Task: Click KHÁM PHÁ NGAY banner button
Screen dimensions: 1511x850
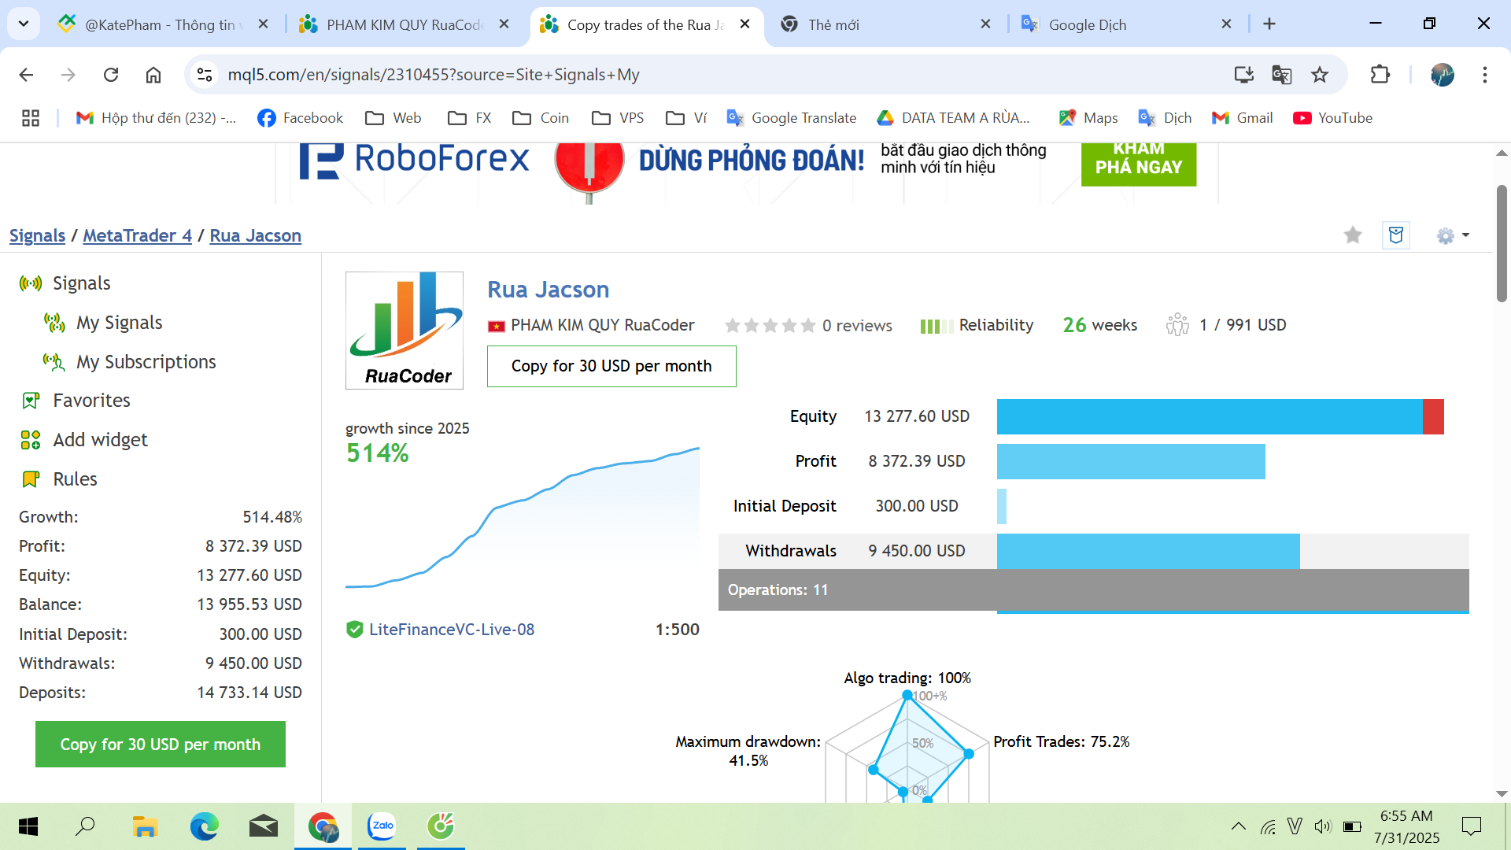Action: tap(1138, 164)
